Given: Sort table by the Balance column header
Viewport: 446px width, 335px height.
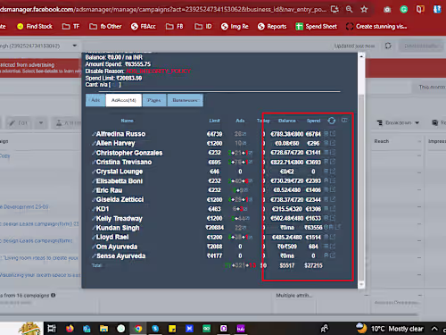Looking at the screenshot, I should pos(287,121).
